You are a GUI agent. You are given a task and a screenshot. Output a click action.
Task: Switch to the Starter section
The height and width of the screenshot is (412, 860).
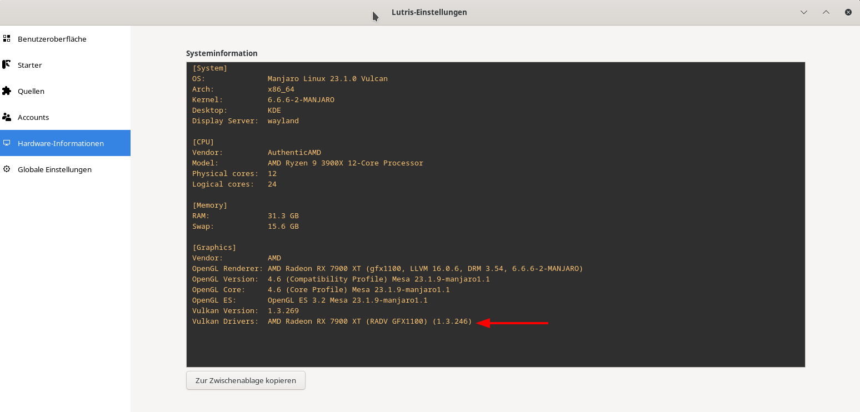65,65
